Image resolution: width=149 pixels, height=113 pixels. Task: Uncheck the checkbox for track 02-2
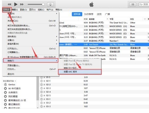tap(44, 84)
